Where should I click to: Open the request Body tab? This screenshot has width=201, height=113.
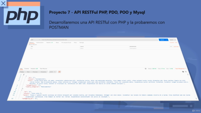[x=57, y=43]
